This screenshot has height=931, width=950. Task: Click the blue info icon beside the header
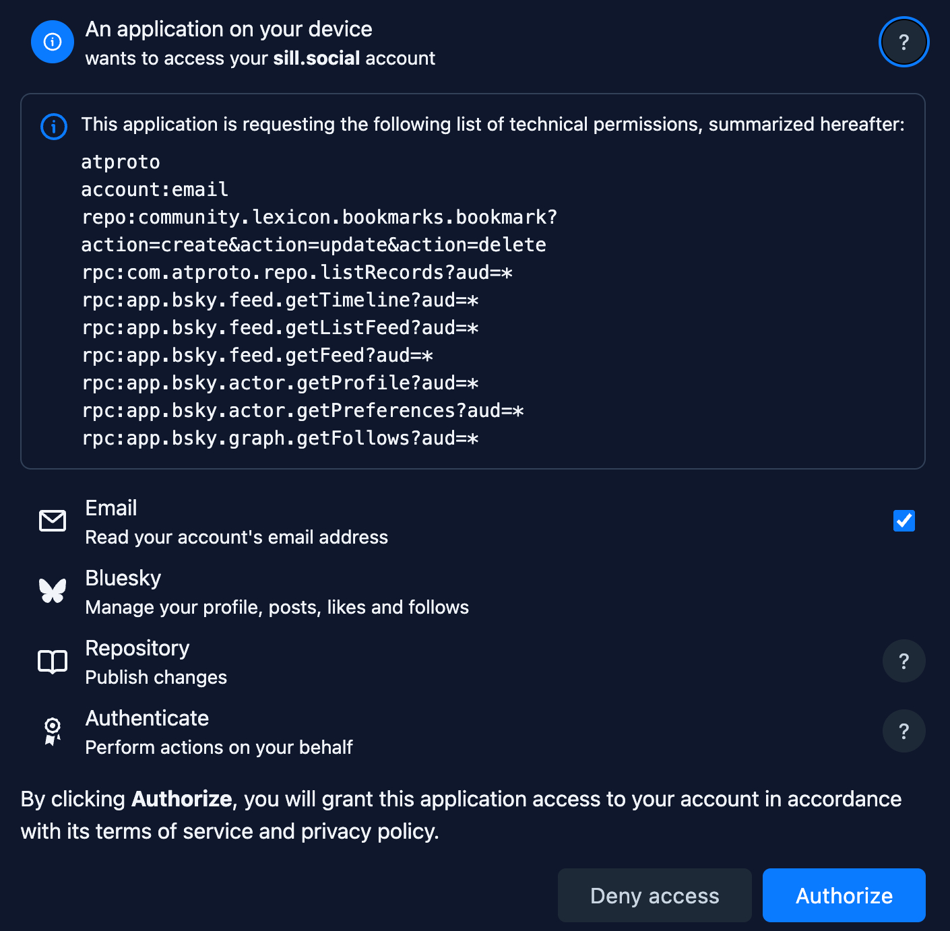[53, 42]
